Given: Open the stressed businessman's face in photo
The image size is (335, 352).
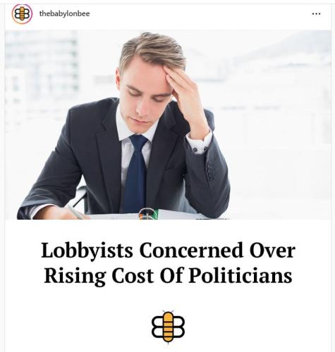Looking at the screenshot, I should [x=144, y=93].
